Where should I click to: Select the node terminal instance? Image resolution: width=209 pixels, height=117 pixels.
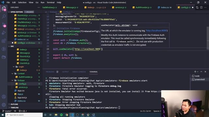[x=197, y=76]
